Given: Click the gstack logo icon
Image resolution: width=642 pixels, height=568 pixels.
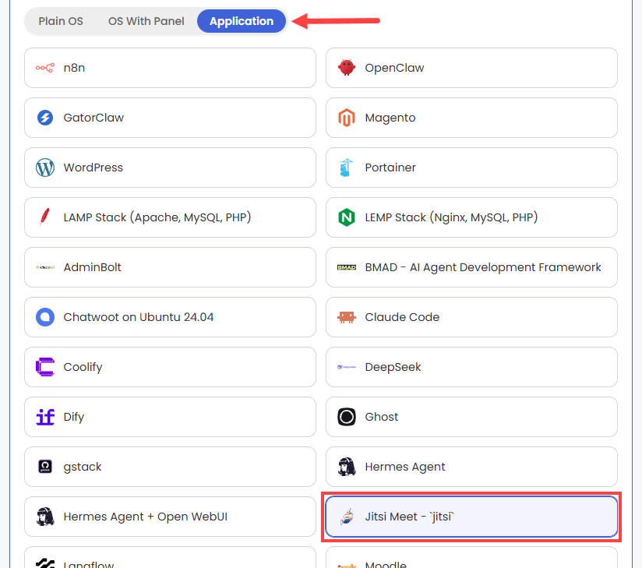Looking at the screenshot, I should tap(45, 467).
